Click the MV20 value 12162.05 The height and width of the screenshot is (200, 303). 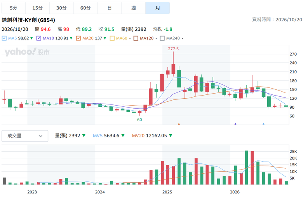click(156, 136)
